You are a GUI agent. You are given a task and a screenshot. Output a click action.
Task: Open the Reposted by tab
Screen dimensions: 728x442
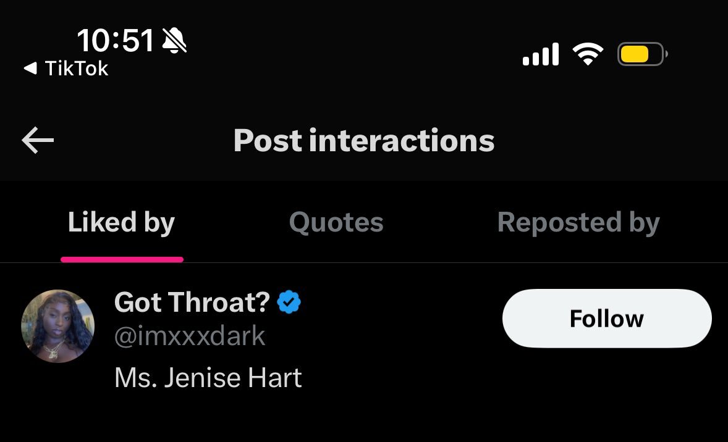578,222
